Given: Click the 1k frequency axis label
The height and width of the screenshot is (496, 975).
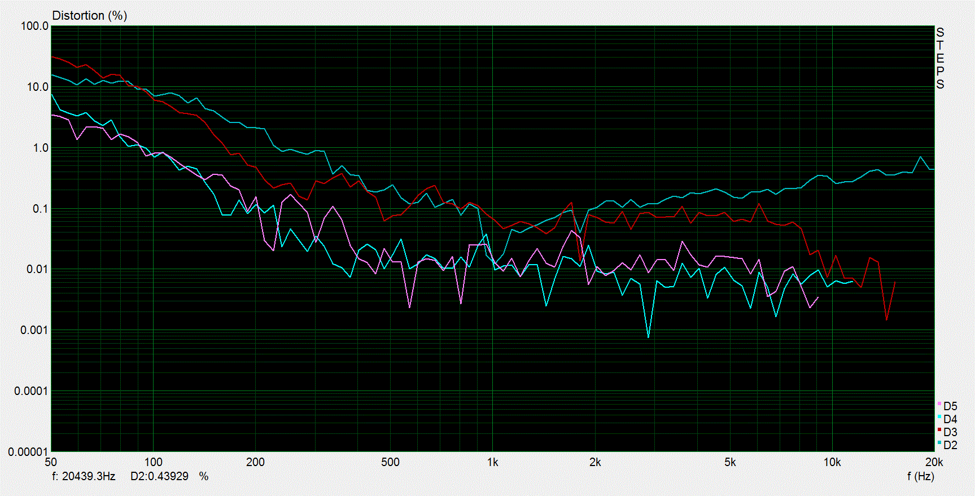Looking at the screenshot, I should coord(492,462).
